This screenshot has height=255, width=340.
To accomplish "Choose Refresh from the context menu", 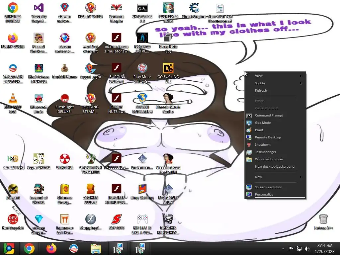I will 275,91.
